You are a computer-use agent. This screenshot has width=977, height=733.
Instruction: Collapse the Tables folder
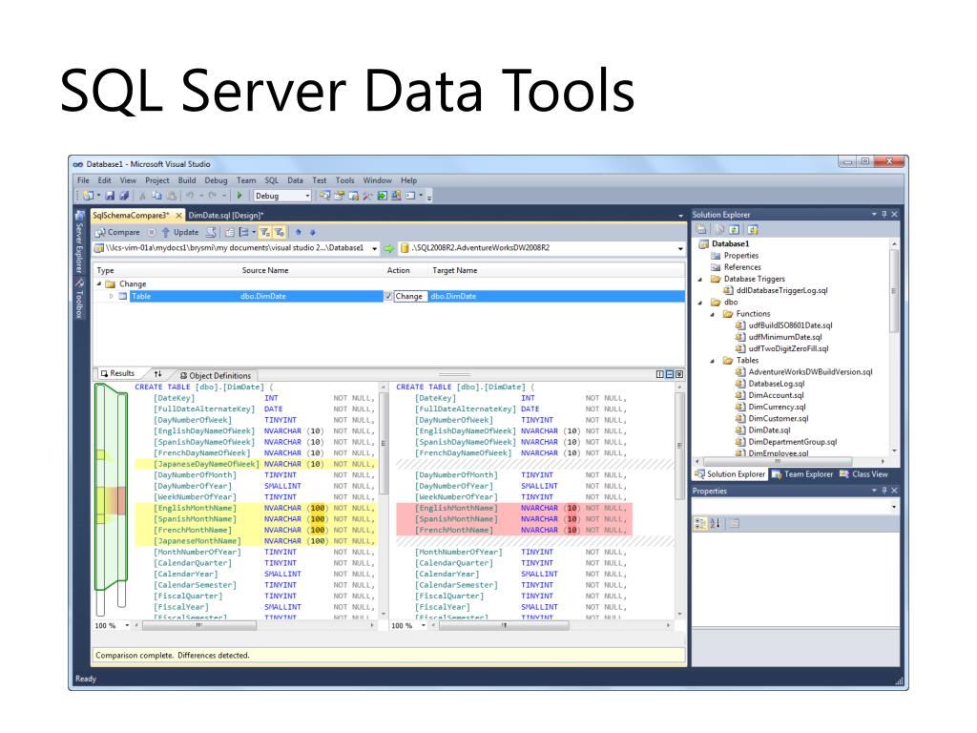click(x=712, y=360)
